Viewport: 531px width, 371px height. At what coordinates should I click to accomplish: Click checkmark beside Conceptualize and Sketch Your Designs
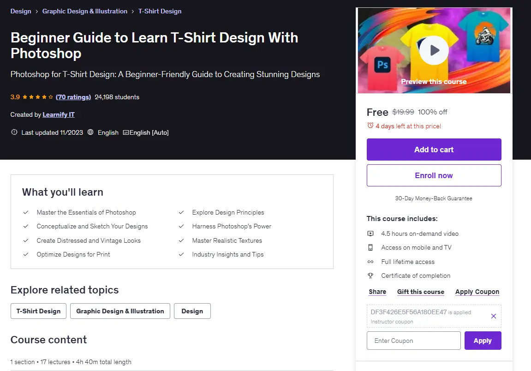click(26, 226)
